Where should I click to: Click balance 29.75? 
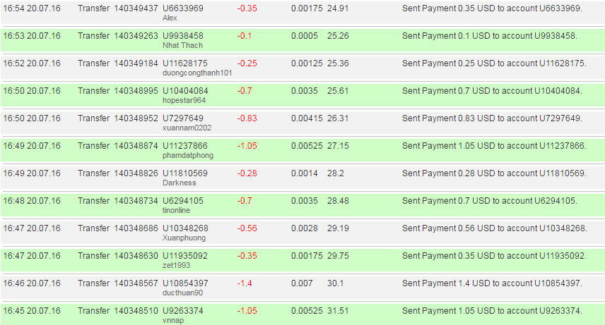tap(338, 256)
